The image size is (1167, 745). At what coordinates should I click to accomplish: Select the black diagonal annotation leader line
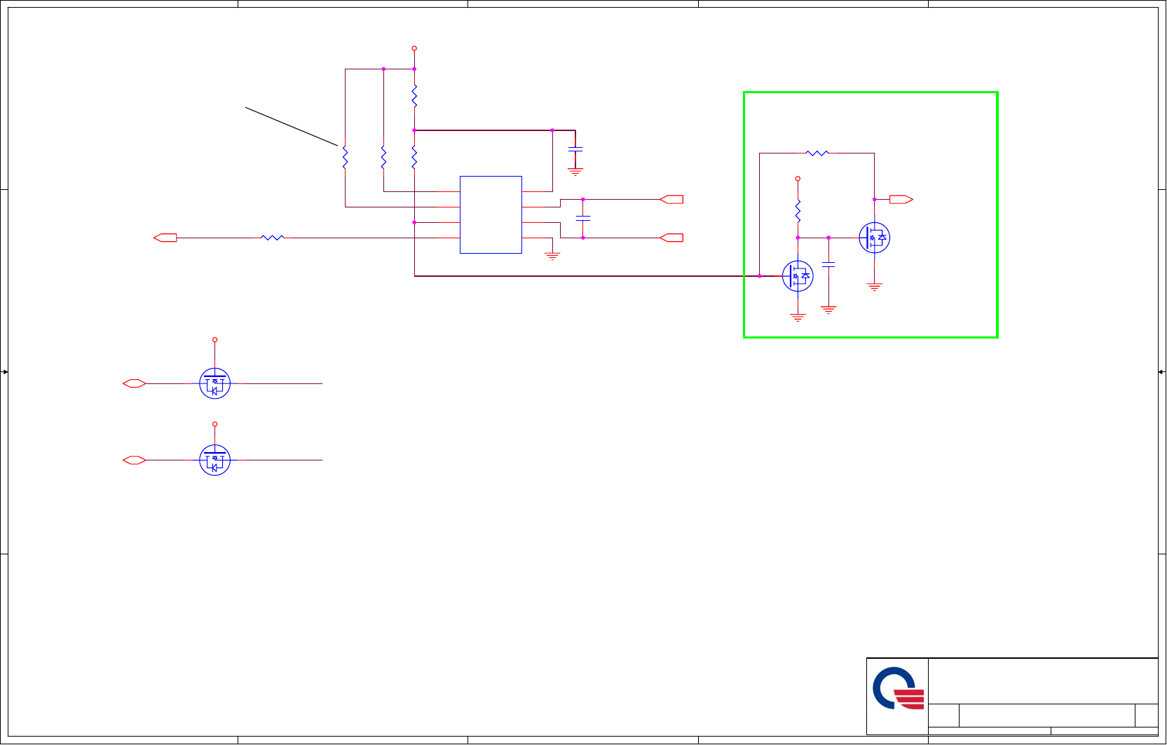[x=292, y=126]
